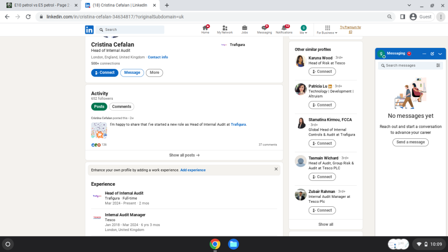Reload the current page
Screen dimensions: 448x252
coord(28,17)
